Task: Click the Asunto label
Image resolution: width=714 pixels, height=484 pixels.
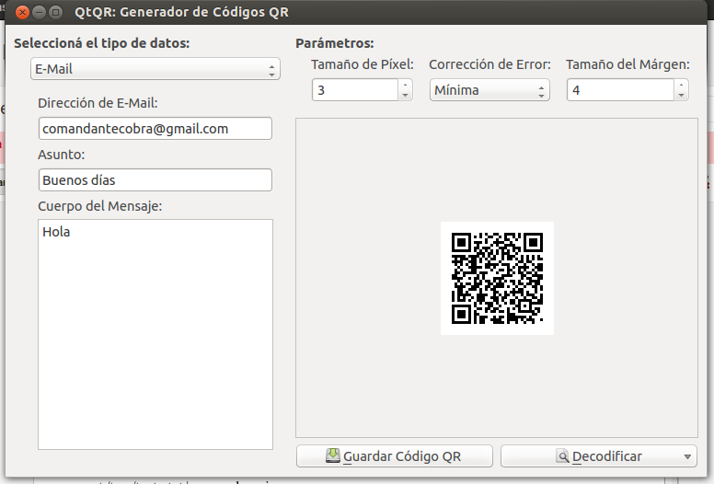Action: click(x=62, y=155)
